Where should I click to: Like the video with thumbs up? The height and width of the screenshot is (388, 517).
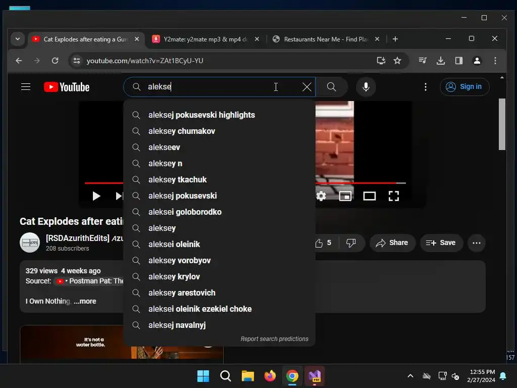click(324, 243)
